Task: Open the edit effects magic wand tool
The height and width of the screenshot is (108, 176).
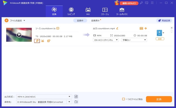Action: pos(37,41)
